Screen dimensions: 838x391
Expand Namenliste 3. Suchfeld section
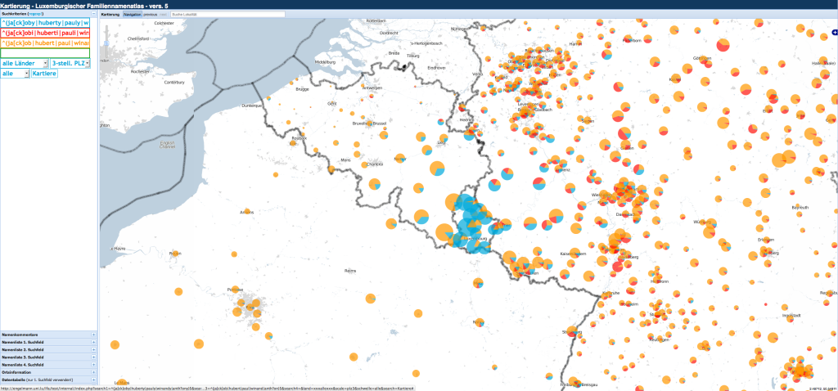(93, 357)
